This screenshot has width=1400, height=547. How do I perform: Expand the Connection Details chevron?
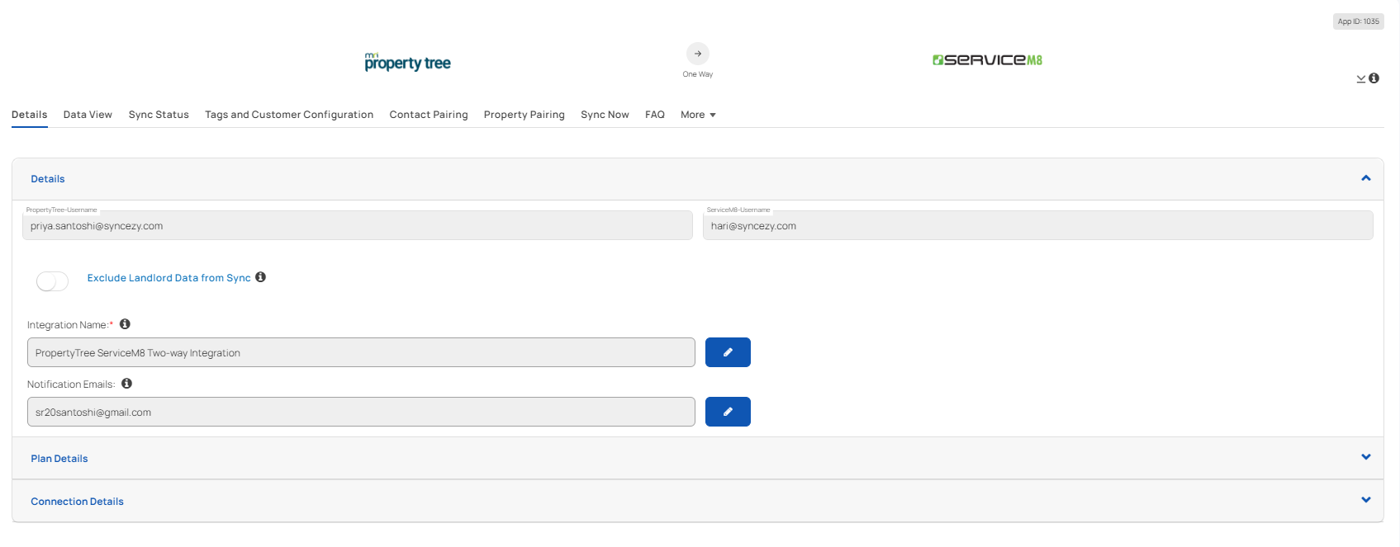pos(1366,500)
